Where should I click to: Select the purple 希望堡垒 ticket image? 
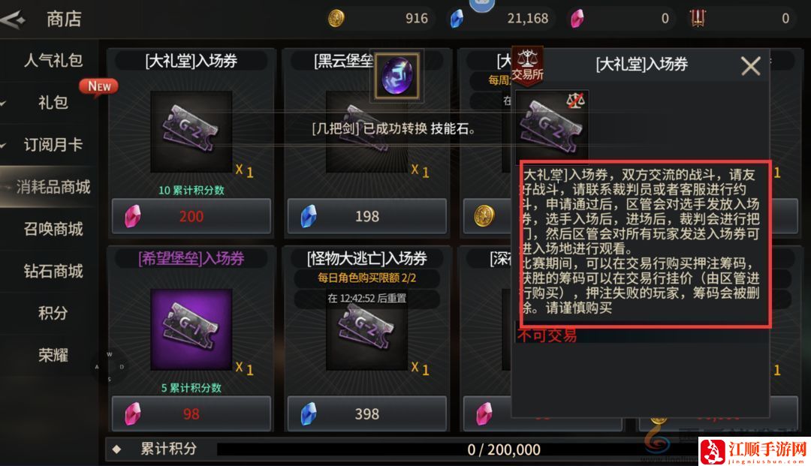pos(191,329)
